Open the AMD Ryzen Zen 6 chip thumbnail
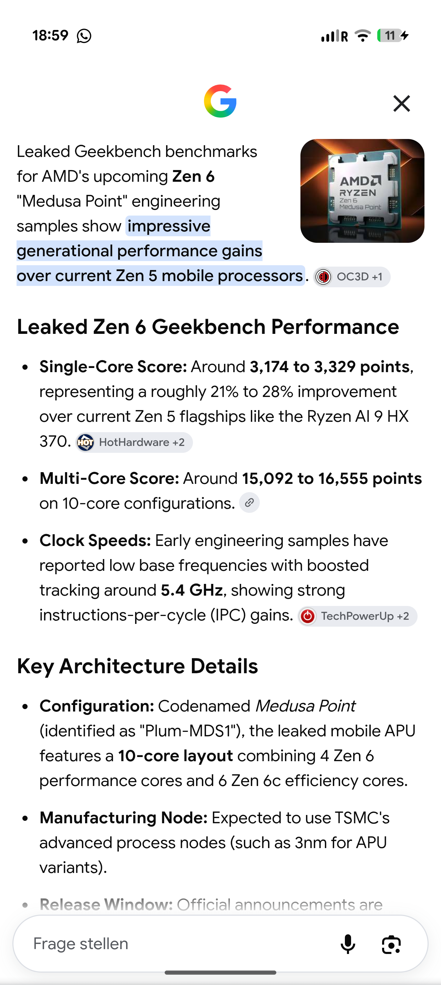 pyautogui.click(x=362, y=191)
